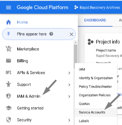Open the Security menu item
122x125 pixels.
pos(24,120)
